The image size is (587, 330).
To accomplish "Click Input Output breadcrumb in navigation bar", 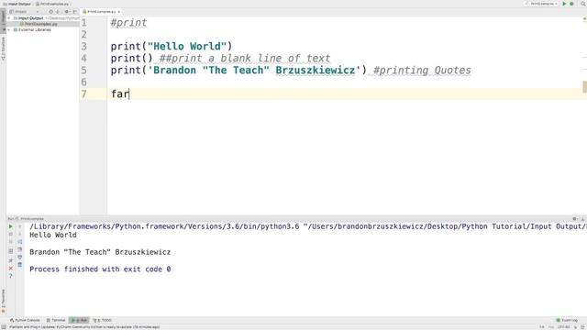I will pos(17,4).
